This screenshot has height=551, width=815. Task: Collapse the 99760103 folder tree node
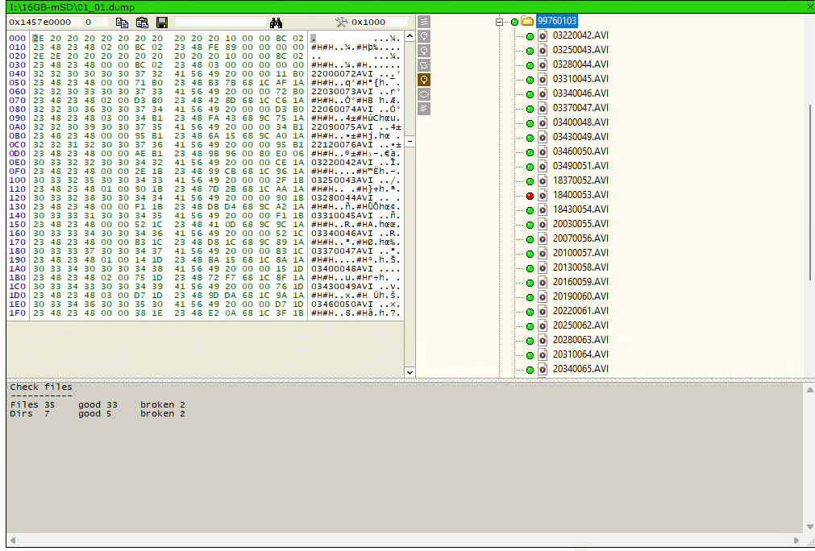[499, 22]
